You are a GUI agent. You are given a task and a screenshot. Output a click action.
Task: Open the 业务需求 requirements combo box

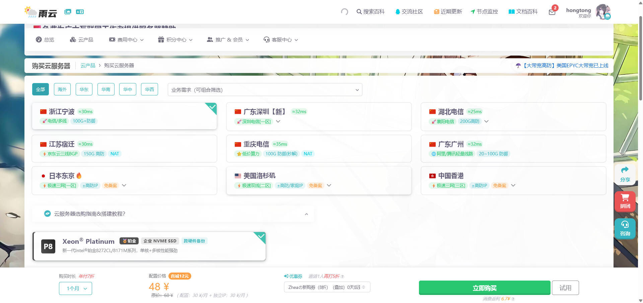pos(265,90)
